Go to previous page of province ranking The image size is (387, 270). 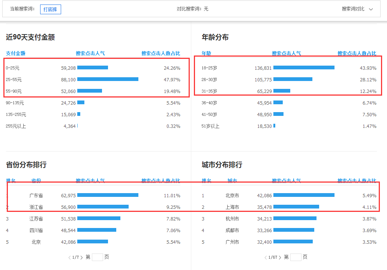click(x=70, y=257)
